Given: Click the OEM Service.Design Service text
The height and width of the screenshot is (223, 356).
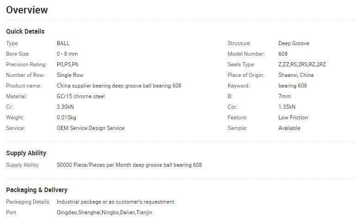Looking at the screenshot, I should (91, 128).
